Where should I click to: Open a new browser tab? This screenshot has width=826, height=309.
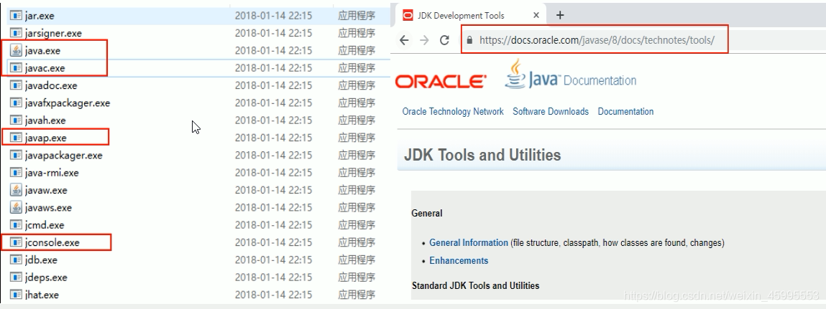click(x=560, y=15)
